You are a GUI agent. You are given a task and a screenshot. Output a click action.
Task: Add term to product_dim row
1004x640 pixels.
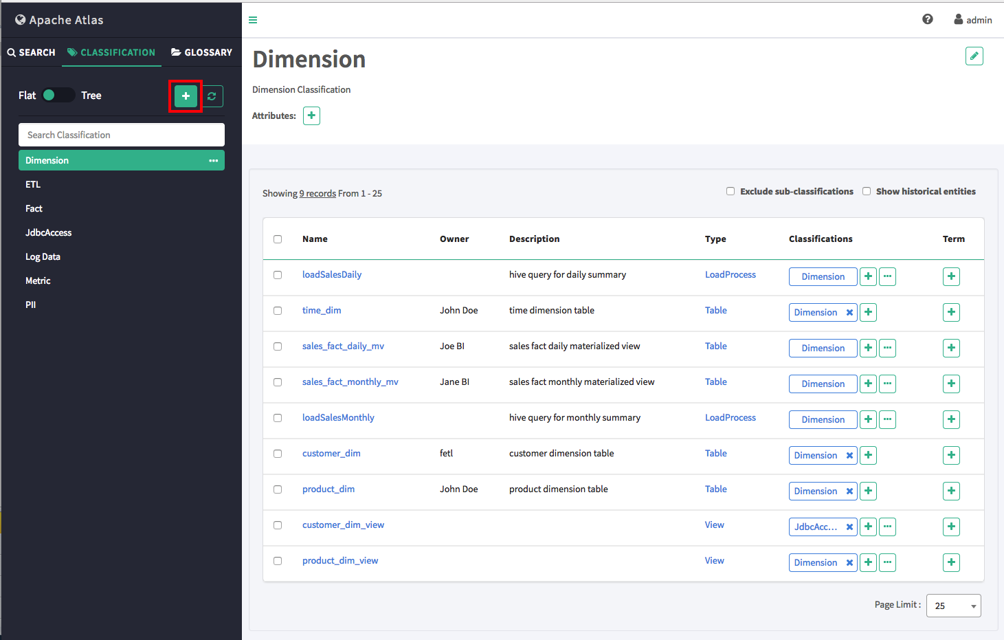click(x=951, y=491)
